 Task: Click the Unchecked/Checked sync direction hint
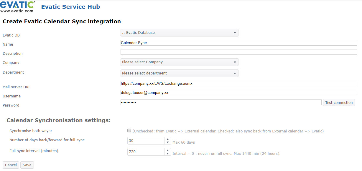tap(228, 131)
